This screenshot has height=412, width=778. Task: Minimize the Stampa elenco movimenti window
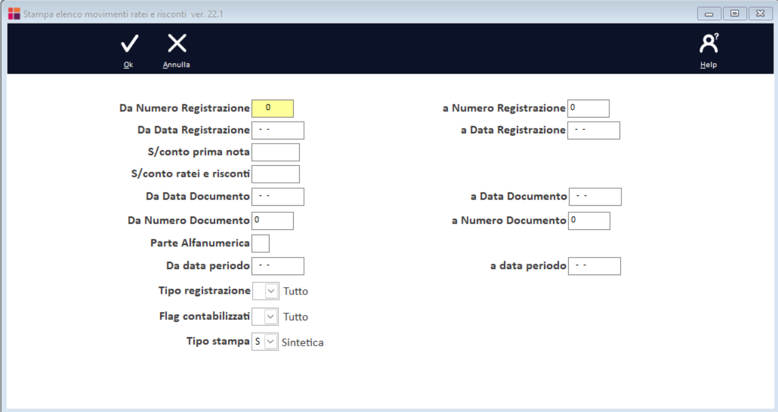tap(709, 13)
